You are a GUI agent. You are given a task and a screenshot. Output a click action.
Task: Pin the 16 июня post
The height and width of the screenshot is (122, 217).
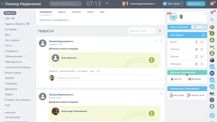pos(161,40)
